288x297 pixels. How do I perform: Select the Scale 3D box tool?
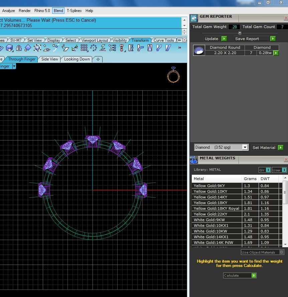[9, 48]
